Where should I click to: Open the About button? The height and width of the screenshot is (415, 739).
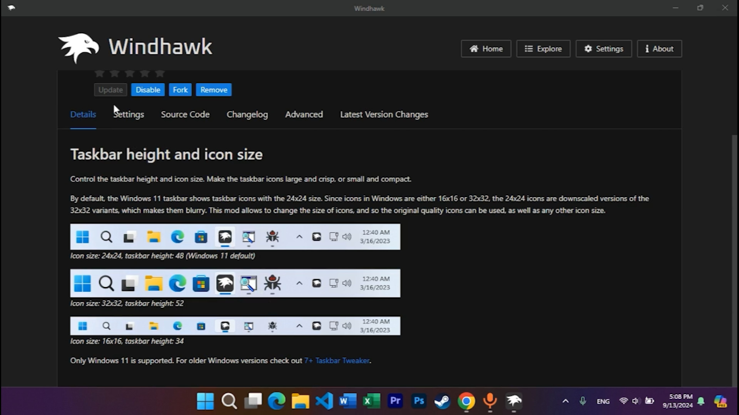coord(659,49)
